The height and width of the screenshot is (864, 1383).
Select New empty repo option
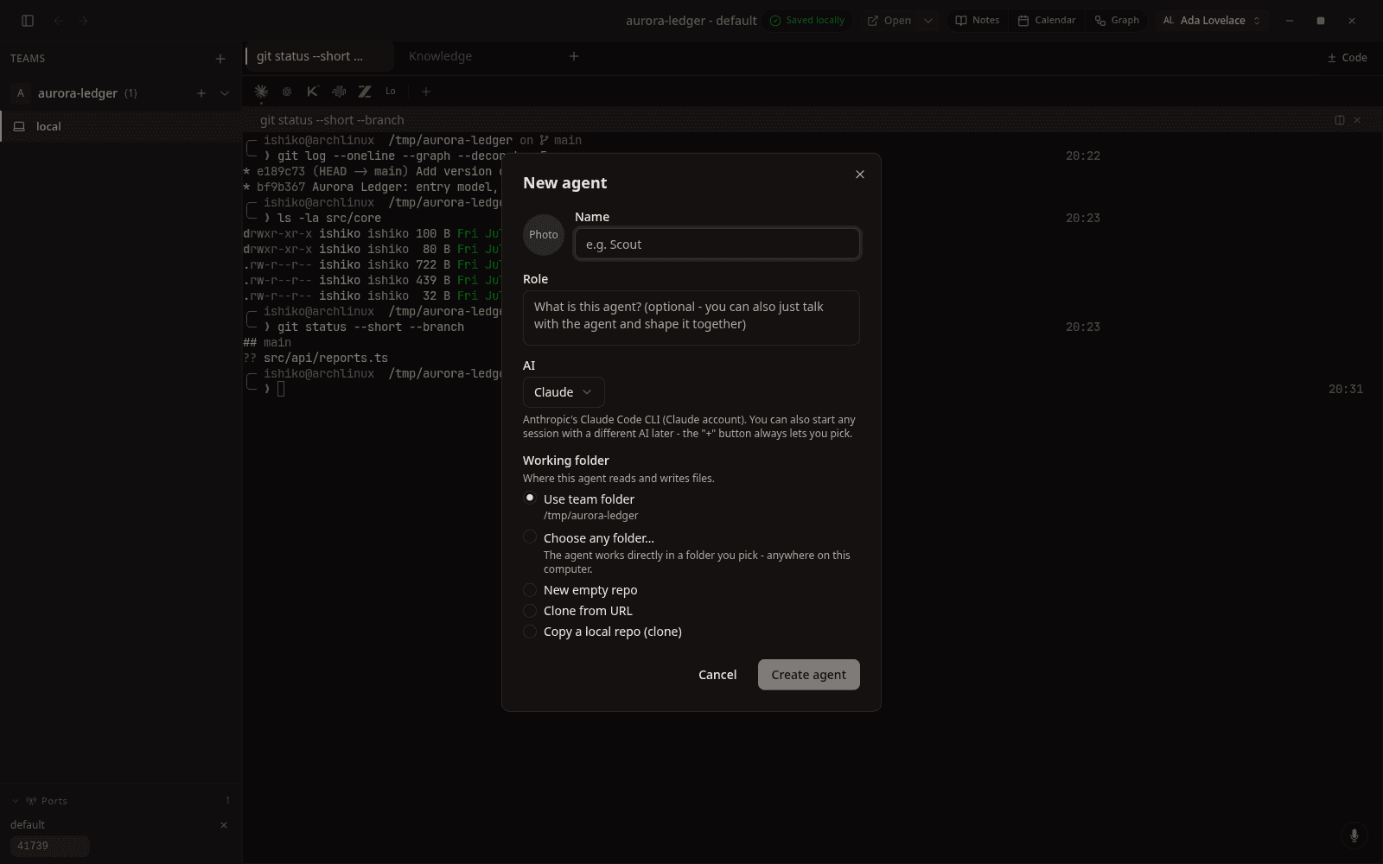pyautogui.click(x=530, y=590)
